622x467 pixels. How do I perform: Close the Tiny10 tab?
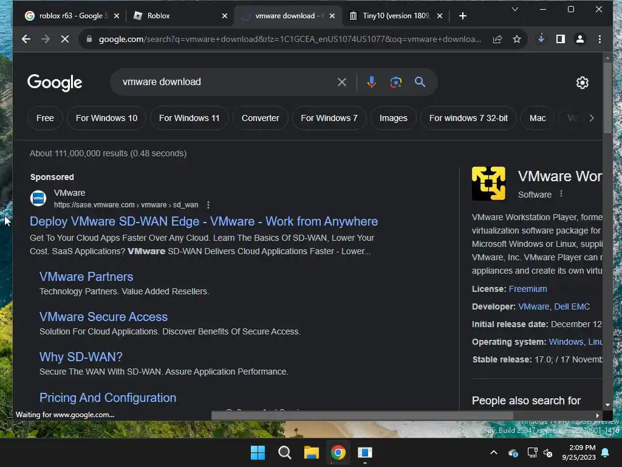[440, 16]
